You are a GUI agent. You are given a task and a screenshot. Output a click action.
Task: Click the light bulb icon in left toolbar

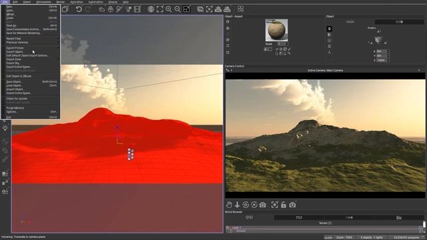5,127
